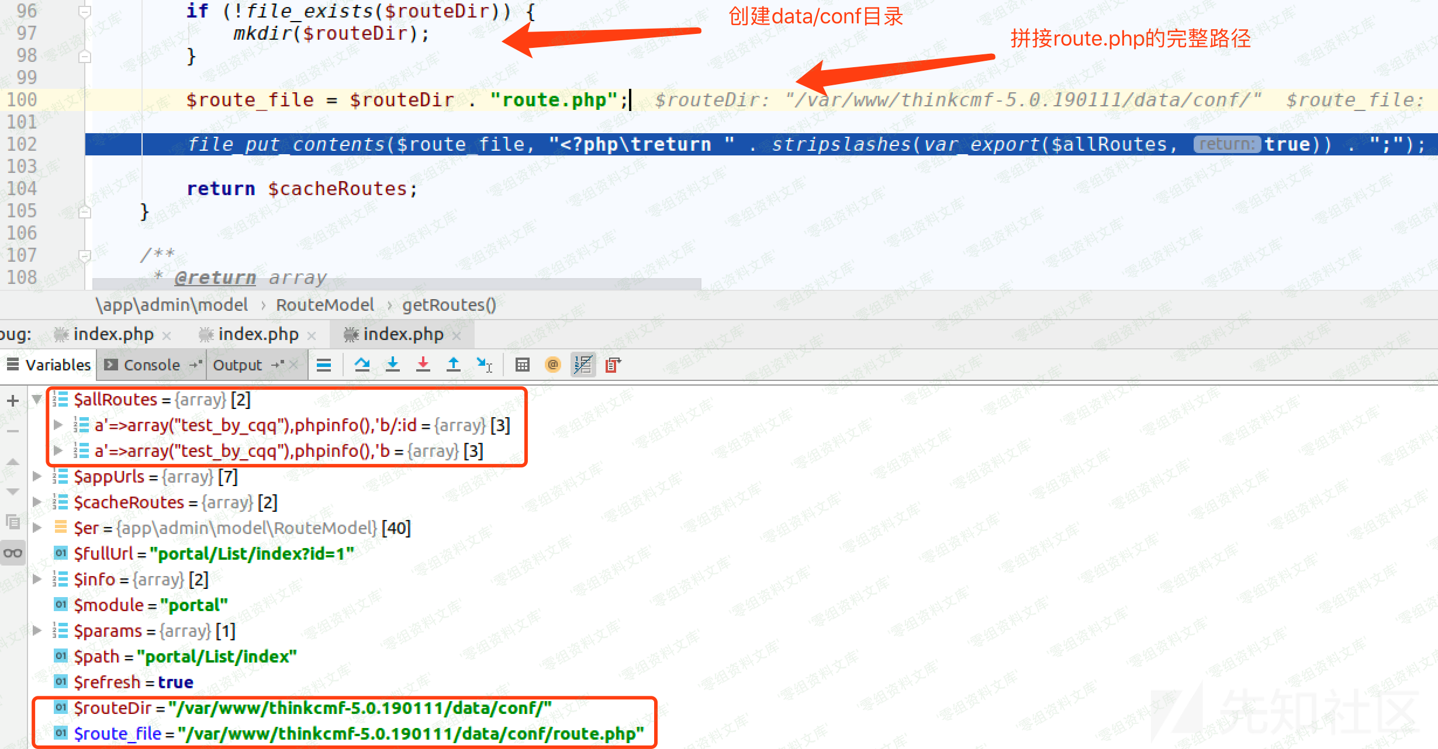The height and width of the screenshot is (749, 1438).
Task: Click the Step Over debugger icon
Action: (x=362, y=365)
